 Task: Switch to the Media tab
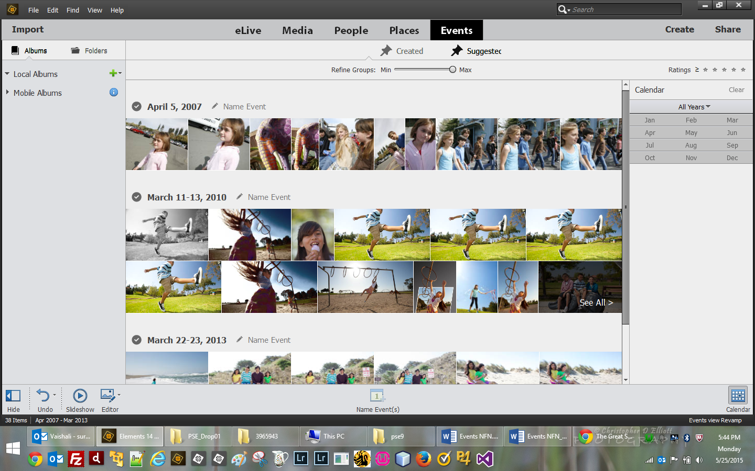click(x=297, y=30)
